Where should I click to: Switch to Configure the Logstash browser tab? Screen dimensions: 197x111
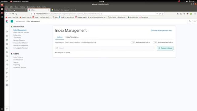(62, 10)
